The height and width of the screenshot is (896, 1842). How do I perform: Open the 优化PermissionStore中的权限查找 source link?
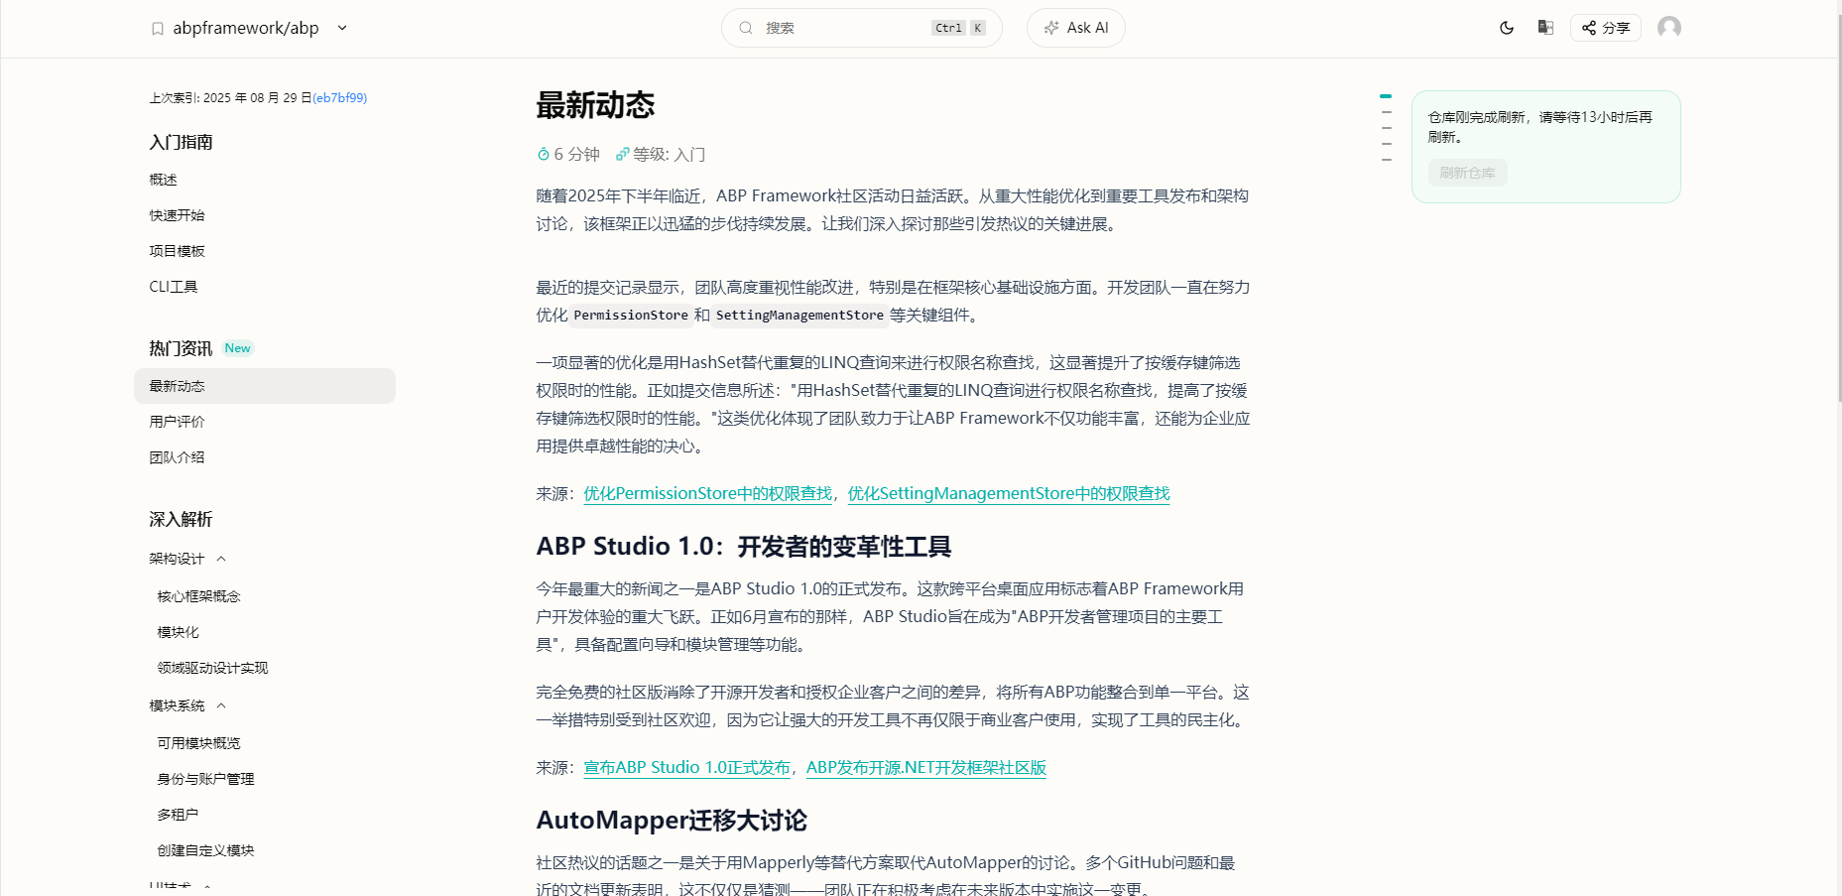pos(708,493)
